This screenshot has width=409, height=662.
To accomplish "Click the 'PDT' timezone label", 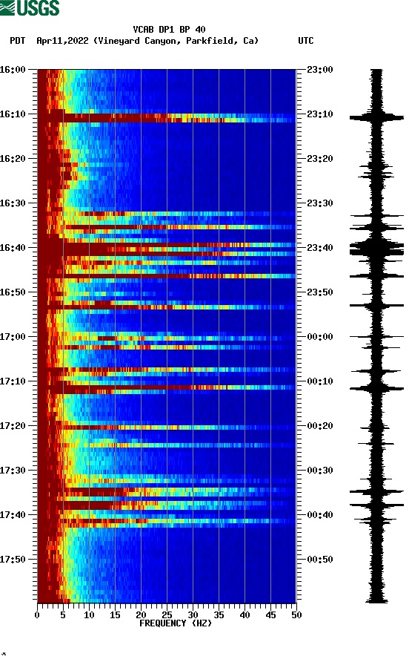I will (18, 41).
